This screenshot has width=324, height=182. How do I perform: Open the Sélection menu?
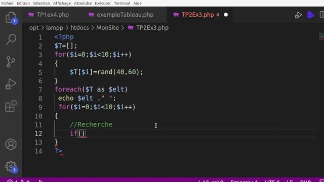[42, 4]
